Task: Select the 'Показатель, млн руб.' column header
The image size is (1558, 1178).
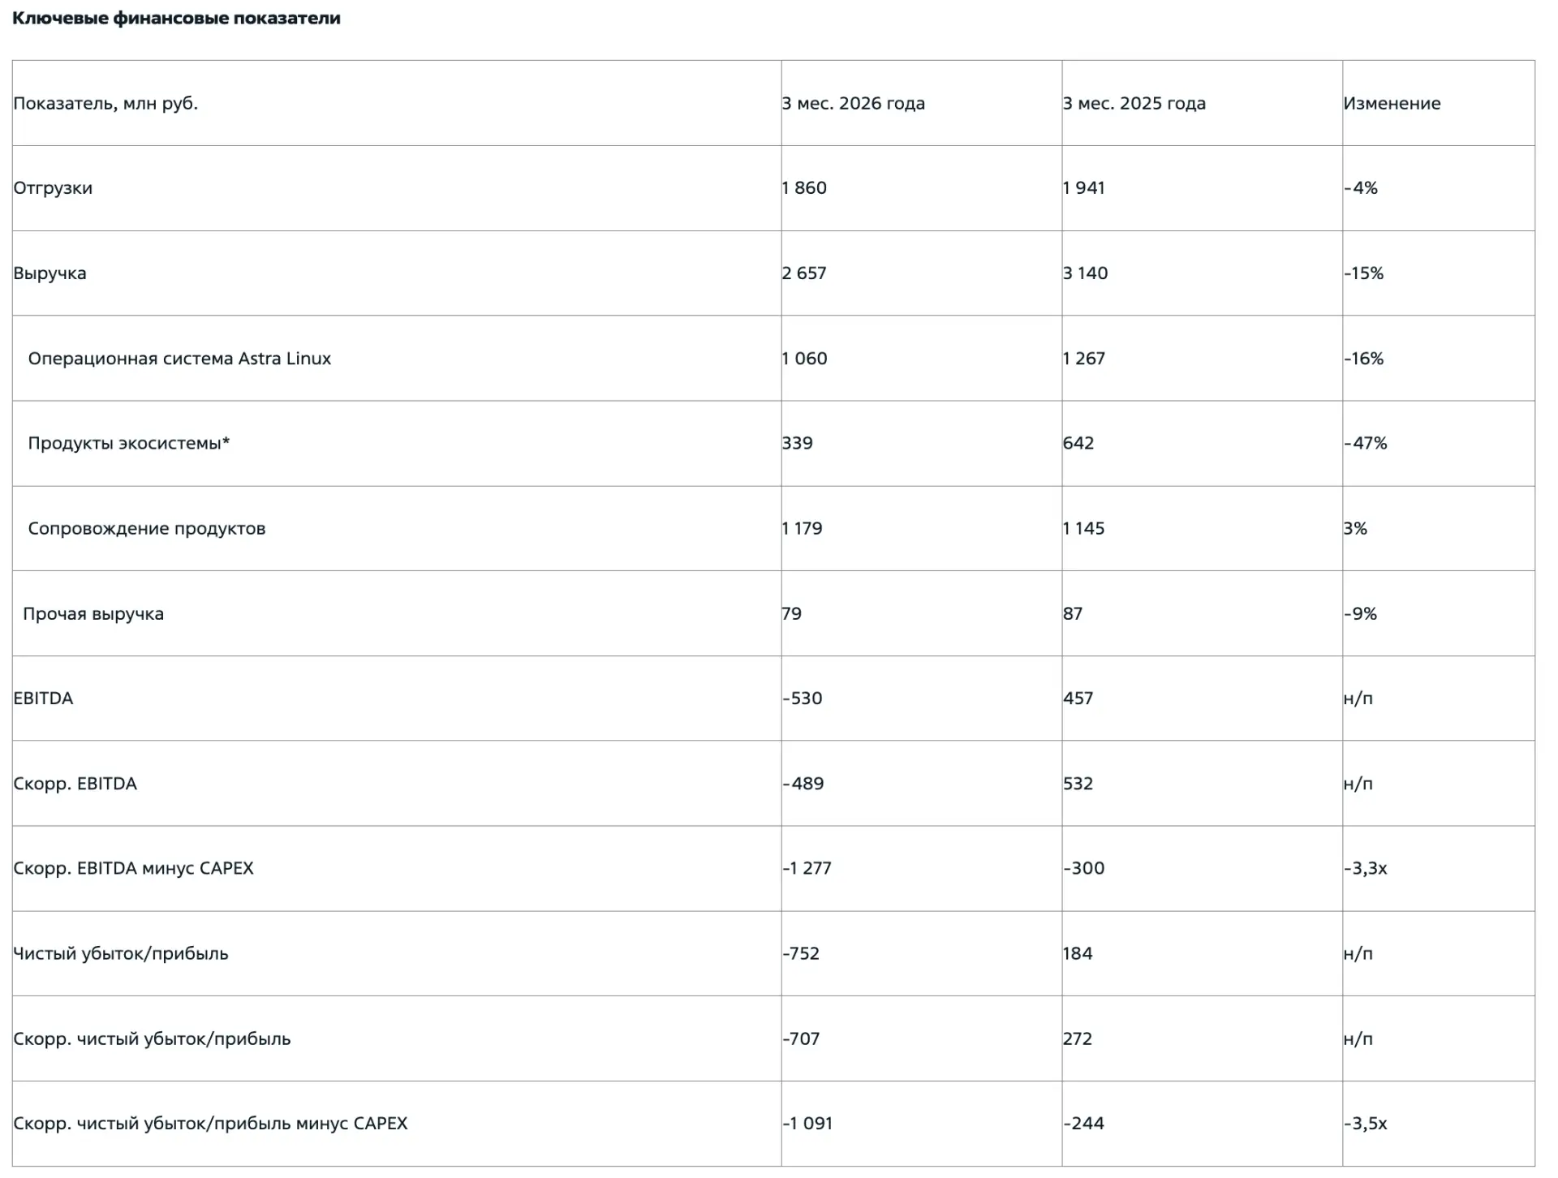Action: coord(105,103)
